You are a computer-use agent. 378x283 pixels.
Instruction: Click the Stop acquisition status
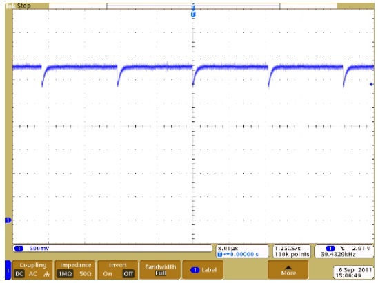[23, 6]
